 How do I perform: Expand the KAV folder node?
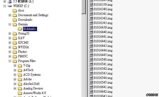10,38
